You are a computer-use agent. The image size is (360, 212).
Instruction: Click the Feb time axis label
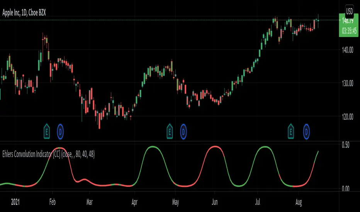53,202
